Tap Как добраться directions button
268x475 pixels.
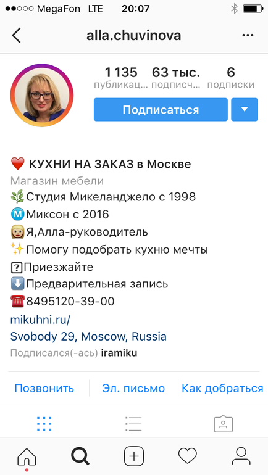point(222,388)
